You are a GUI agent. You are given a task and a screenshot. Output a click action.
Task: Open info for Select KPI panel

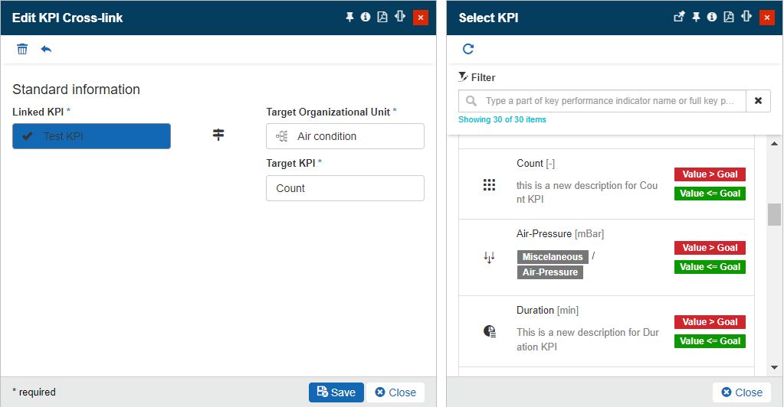coord(712,18)
